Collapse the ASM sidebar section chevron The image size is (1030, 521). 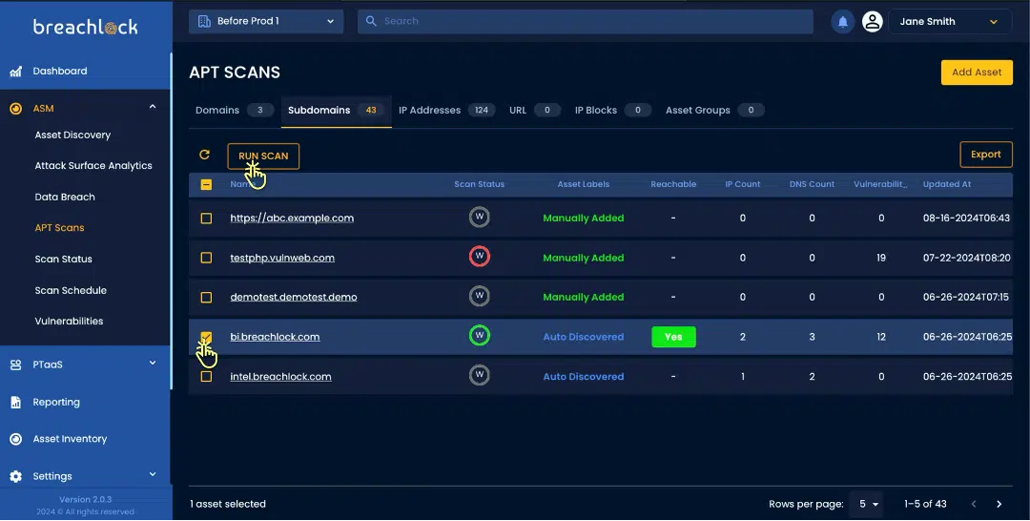point(153,107)
